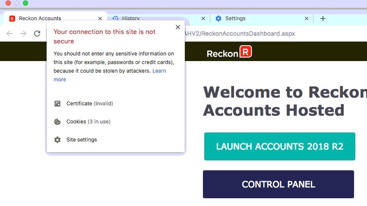Close the site security popup
367x206 pixels.
(x=178, y=27)
